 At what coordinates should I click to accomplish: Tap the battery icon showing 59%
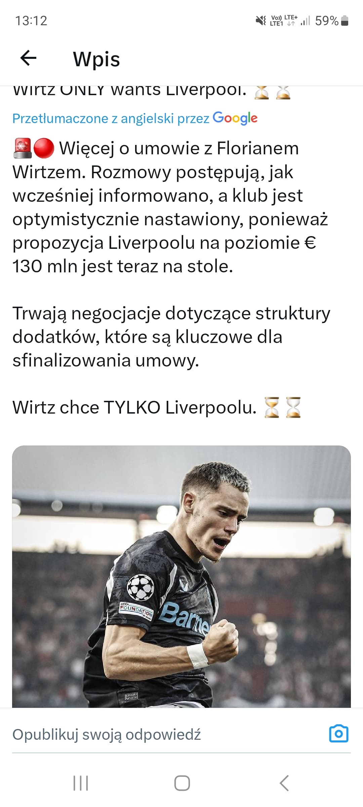click(345, 21)
